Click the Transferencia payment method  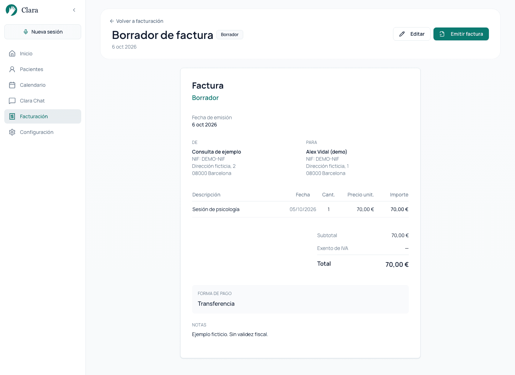[216, 304]
